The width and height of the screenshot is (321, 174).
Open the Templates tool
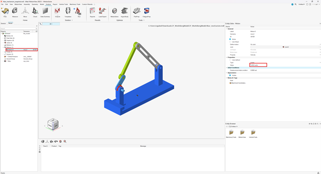click(x=68, y=11)
